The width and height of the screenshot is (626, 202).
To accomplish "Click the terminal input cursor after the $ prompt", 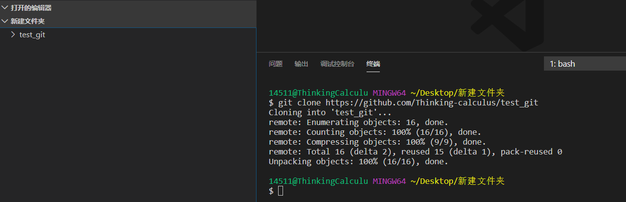I will [281, 191].
